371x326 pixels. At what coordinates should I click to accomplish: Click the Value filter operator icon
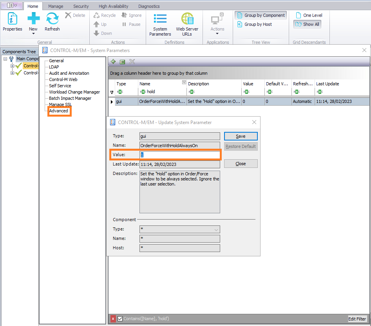tap(246, 92)
